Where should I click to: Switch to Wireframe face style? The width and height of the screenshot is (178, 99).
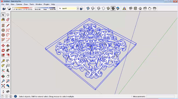99,8
